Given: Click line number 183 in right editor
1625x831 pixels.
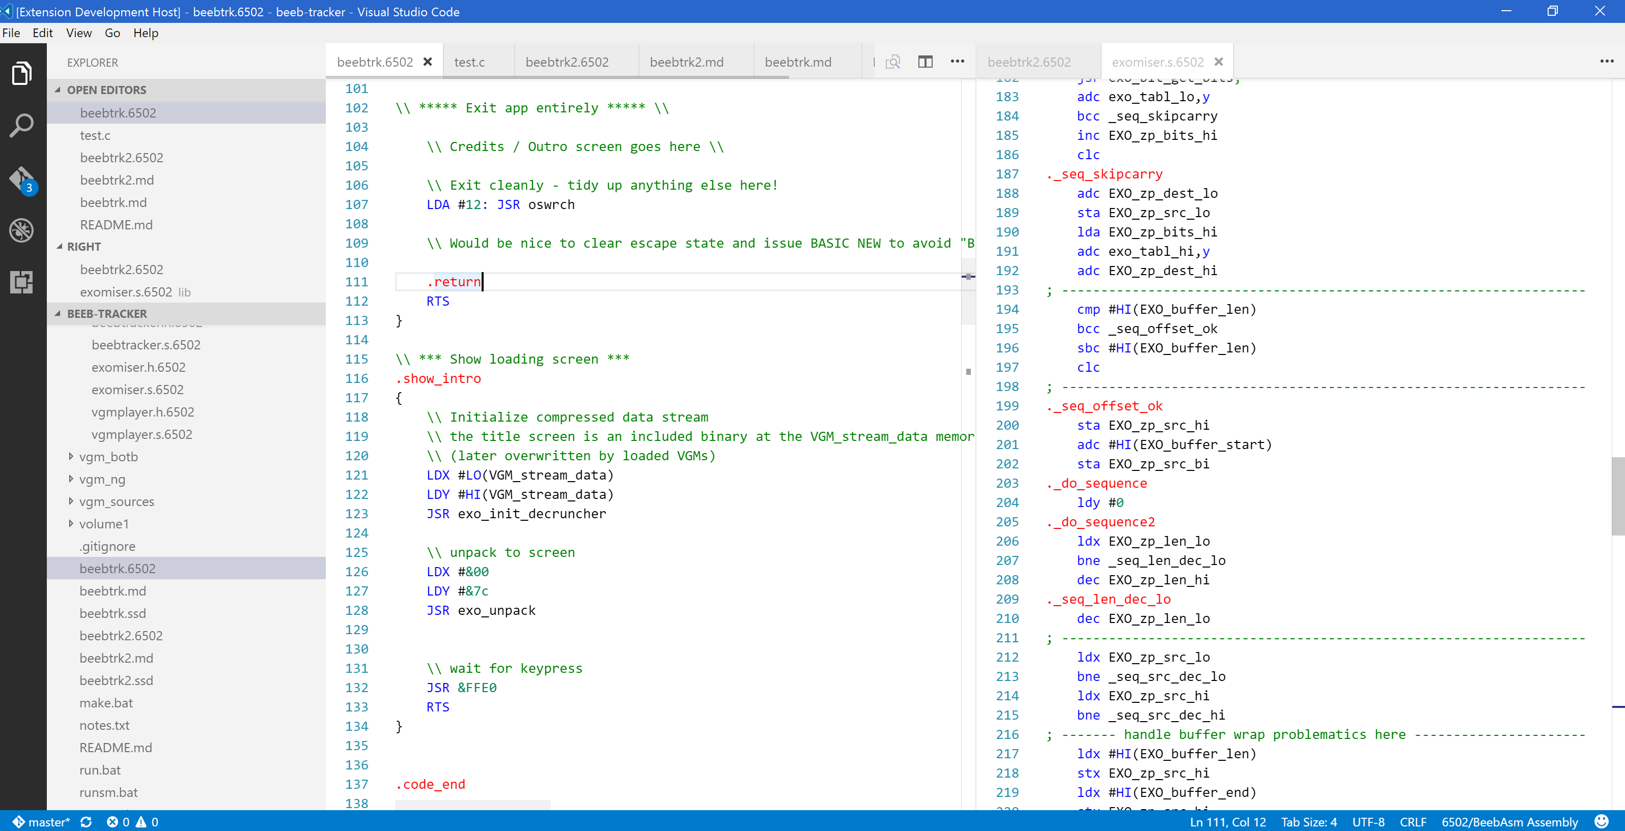Looking at the screenshot, I should [1007, 97].
